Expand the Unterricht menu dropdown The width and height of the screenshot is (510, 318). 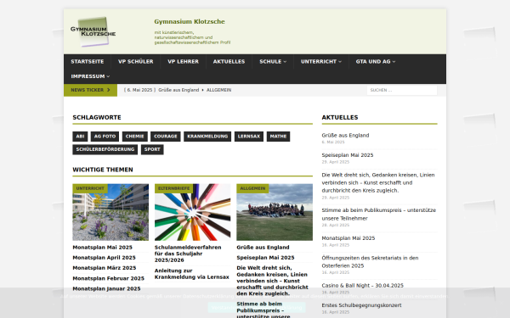pyautogui.click(x=321, y=61)
